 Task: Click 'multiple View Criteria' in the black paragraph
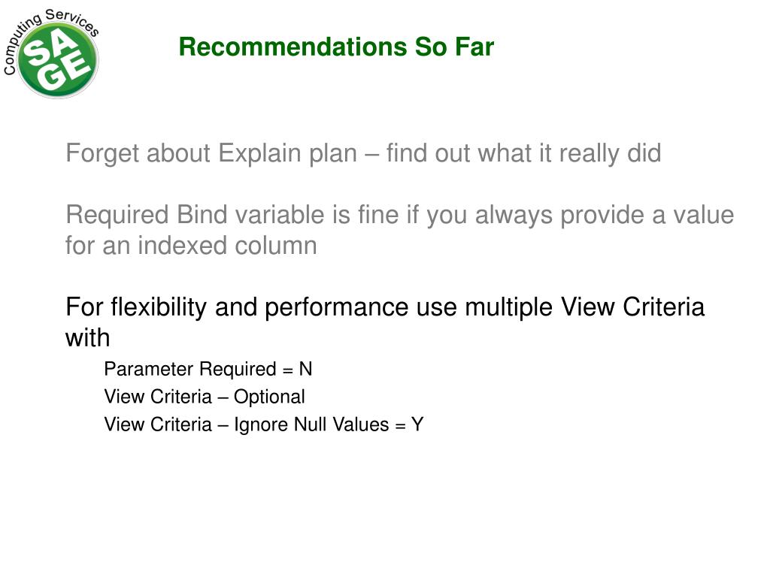tap(584, 307)
